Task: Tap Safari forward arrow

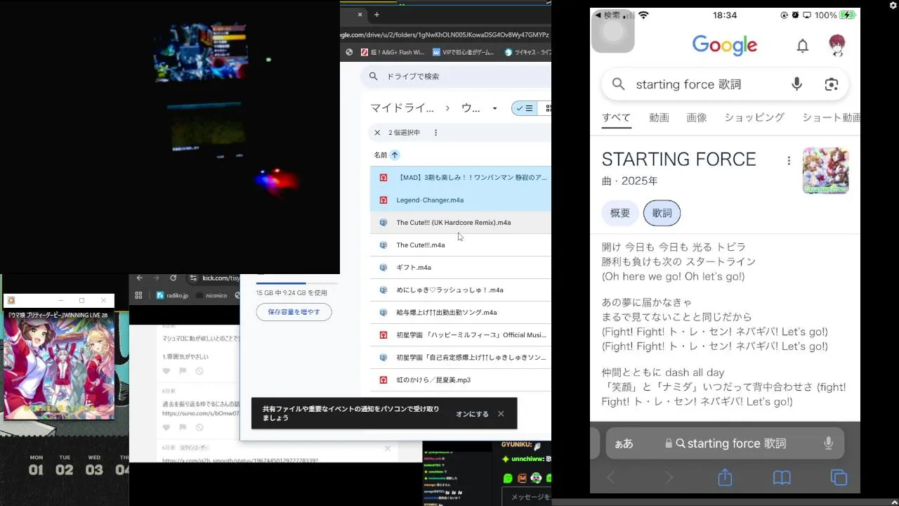Action: click(669, 478)
